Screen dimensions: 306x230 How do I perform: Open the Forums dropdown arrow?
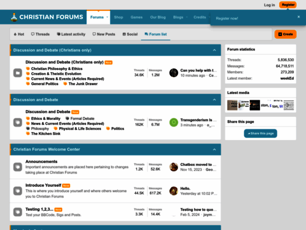[x=107, y=17]
